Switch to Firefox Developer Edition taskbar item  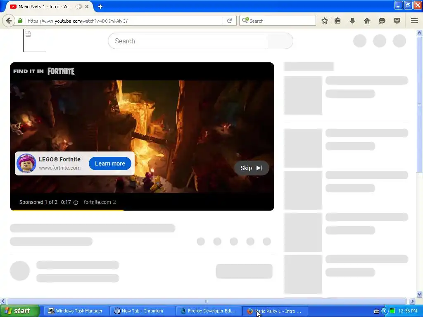[x=208, y=311]
